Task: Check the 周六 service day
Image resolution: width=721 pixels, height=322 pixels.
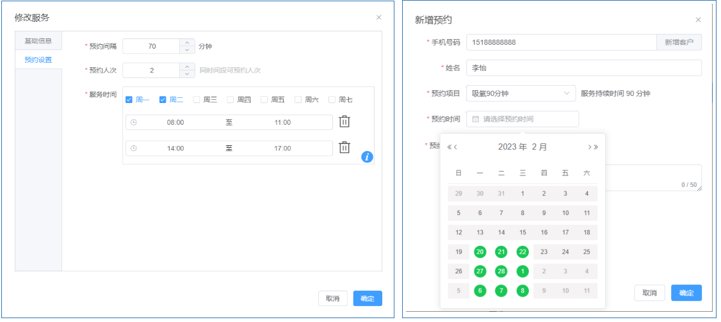Action: (x=298, y=100)
